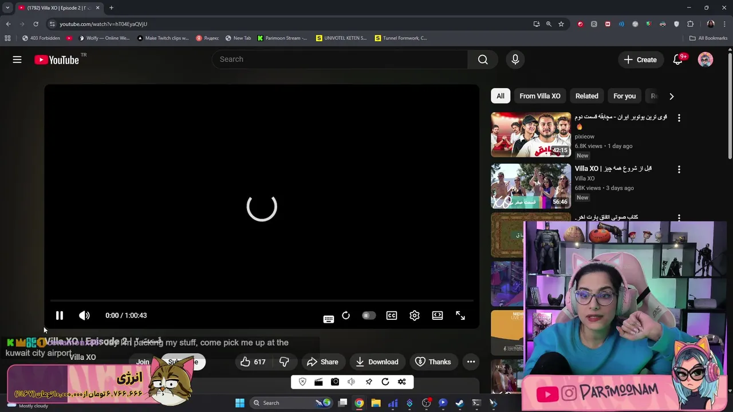This screenshot has height=412, width=733.
Task: Open the 403 Forbidden bookmark
Action: click(41, 38)
